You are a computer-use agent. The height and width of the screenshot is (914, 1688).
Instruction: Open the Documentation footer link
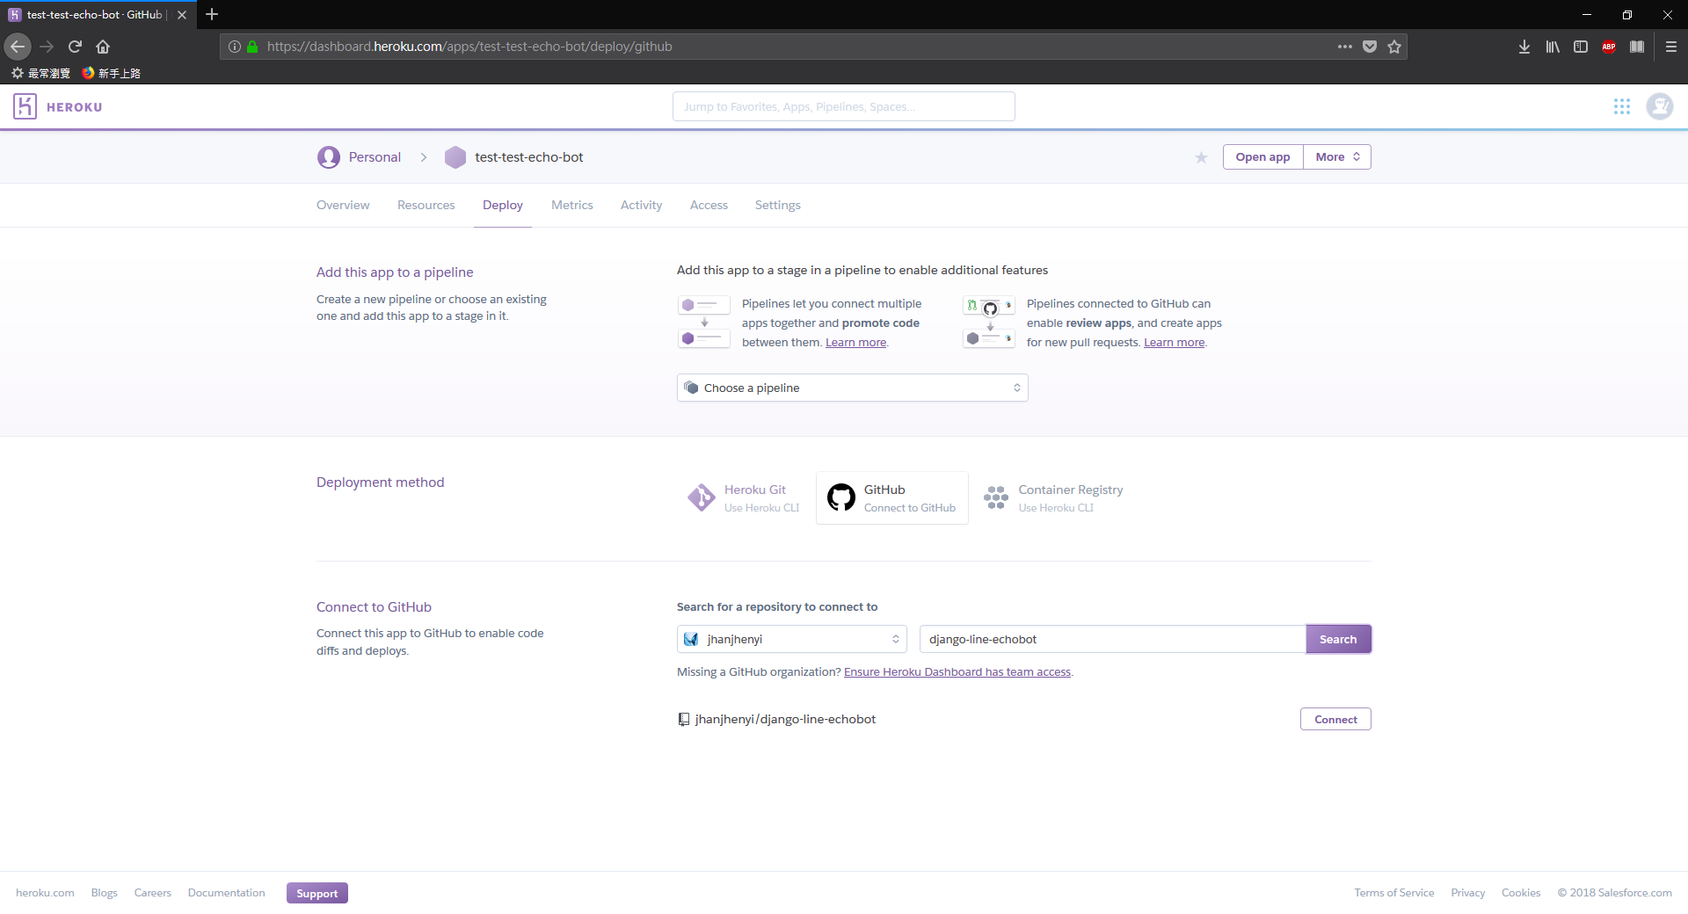[x=226, y=893]
